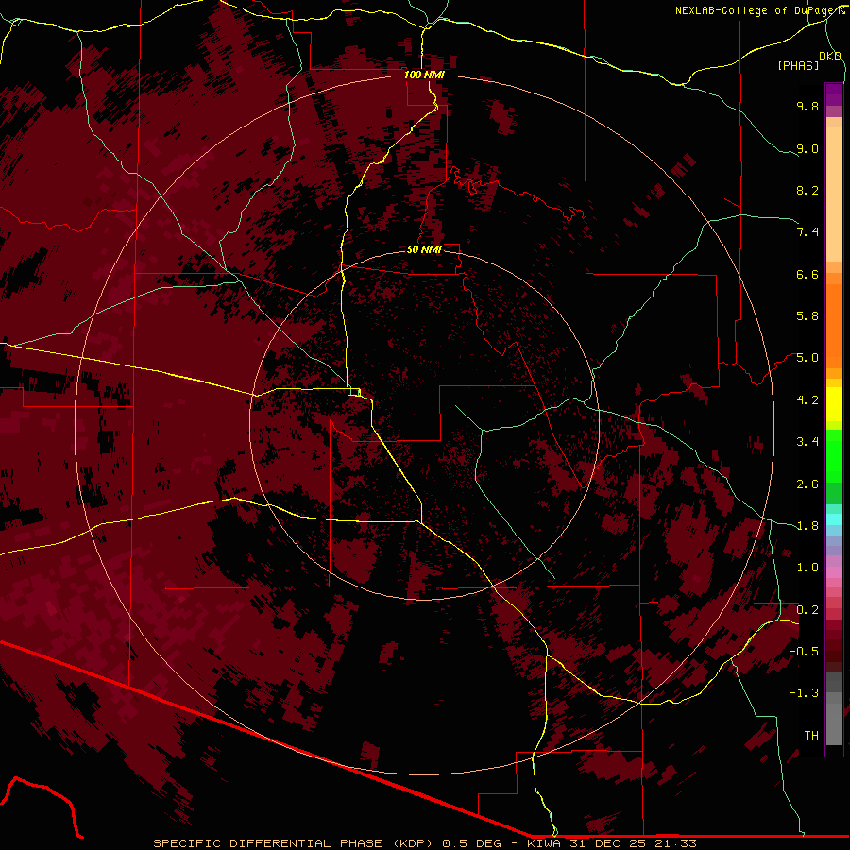This screenshot has width=850, height=850.
Task: Pick the bright green segment of the color bar
Action: click(x=834, y=455)
